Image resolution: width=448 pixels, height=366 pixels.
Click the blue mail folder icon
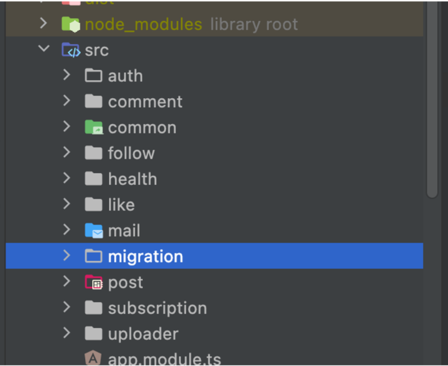click(x=93, y=231)
